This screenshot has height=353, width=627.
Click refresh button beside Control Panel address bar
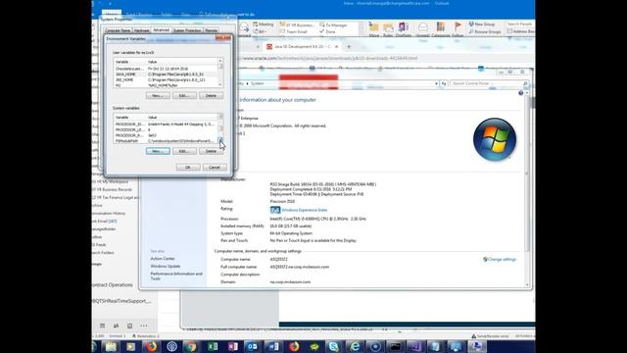point(444,83)
